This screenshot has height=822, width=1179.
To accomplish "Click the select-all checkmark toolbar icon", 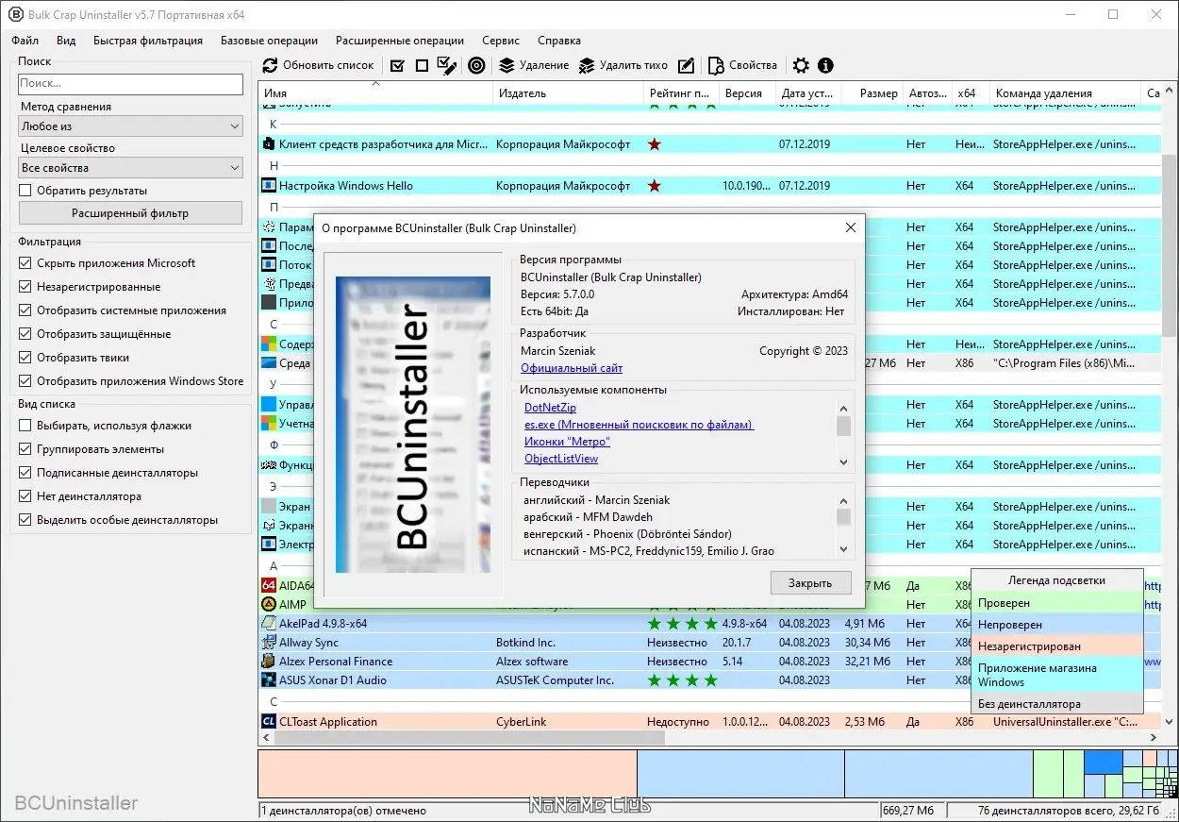I will point(397,65).
